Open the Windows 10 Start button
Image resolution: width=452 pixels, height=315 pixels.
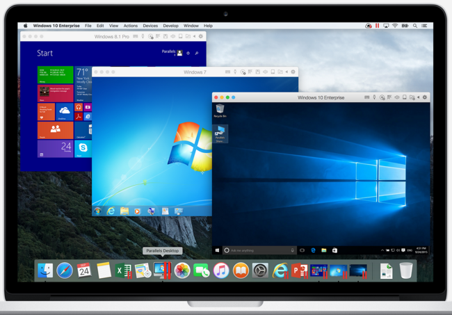218,250
